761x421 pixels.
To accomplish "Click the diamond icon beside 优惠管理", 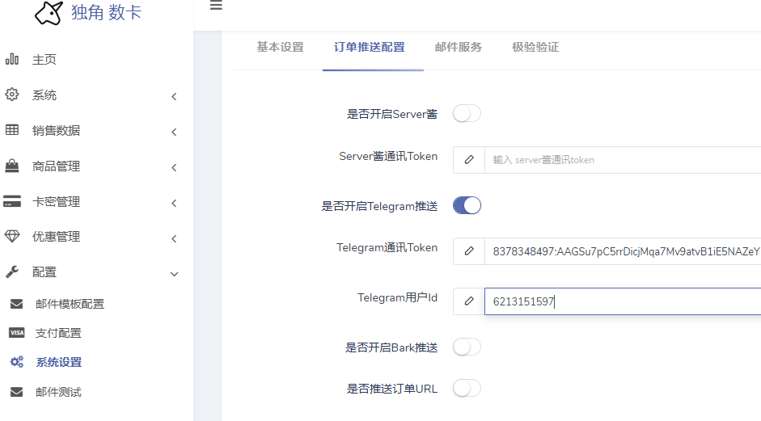I will [12, 237].
